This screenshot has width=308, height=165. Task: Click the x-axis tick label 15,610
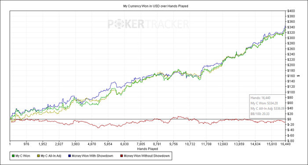tap(271, 144)
